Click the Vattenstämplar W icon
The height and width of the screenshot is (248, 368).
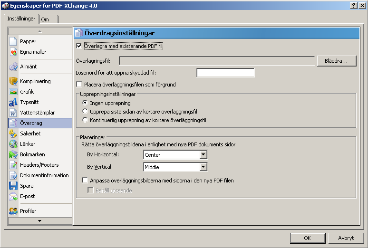[x=13, y=113]
